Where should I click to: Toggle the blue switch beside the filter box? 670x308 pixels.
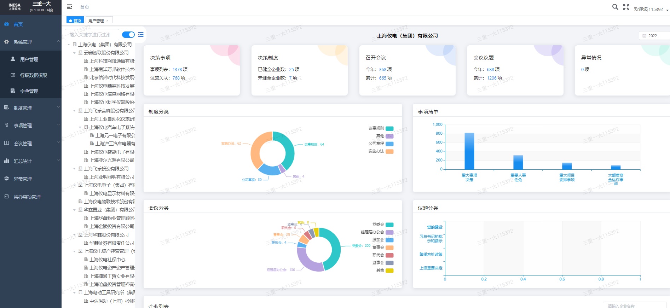pos(128,35)
